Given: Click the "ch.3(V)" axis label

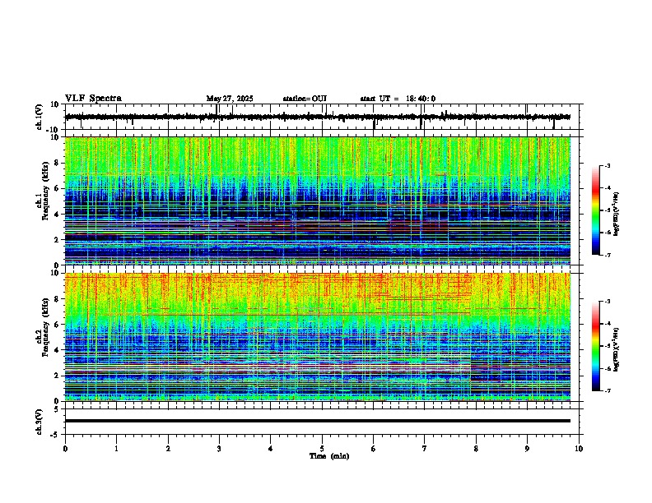Looking at the screenshot, I should click(x=39, y=422).
